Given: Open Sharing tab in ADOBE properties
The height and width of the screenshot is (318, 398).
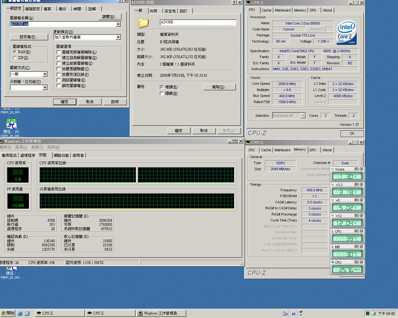Looking at the screenshot, I should pos(153,11).
